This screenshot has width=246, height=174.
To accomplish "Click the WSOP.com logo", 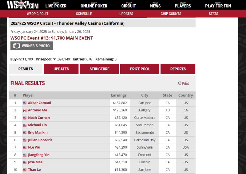I will coord(23,5).
